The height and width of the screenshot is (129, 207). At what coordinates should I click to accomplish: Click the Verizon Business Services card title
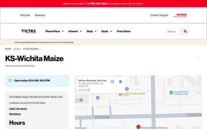(x=92, y=80)
